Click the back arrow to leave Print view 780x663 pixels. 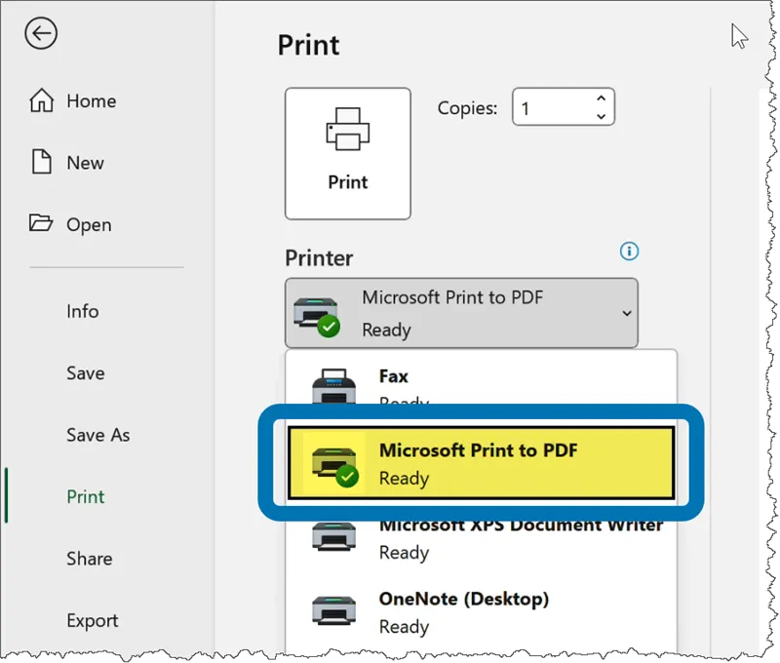39,33
